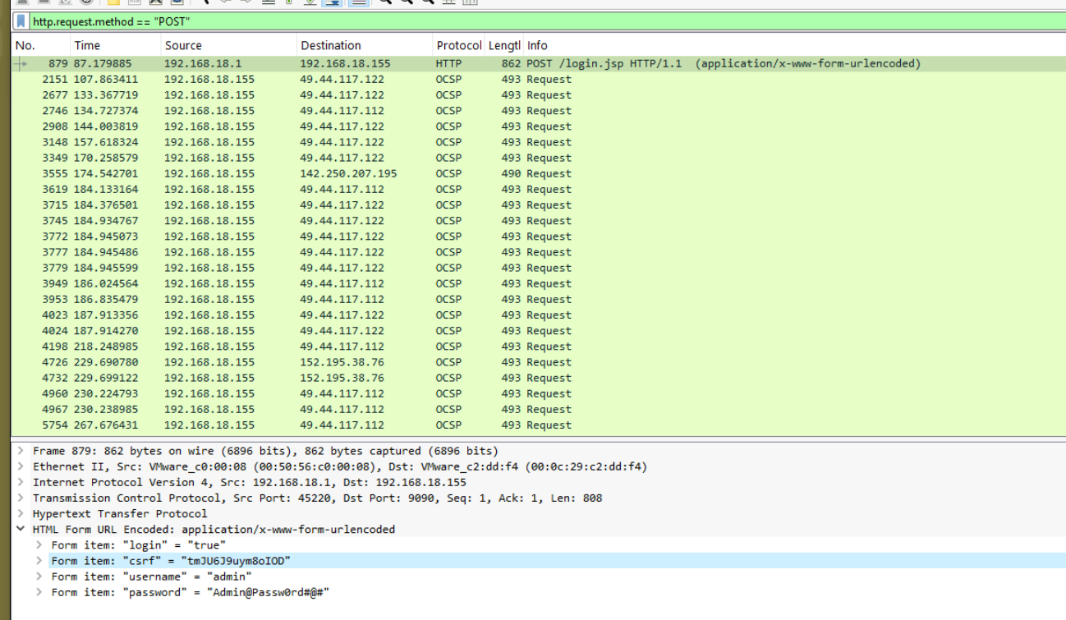Click the Protocol column header

(x=458, y=45)
